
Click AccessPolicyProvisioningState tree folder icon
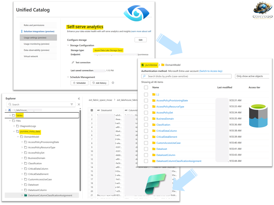pyautogui.click(x=26, y=142)
